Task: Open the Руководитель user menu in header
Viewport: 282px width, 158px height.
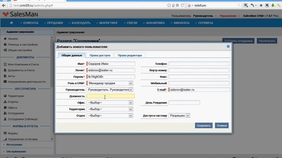Action: (204, 16)
